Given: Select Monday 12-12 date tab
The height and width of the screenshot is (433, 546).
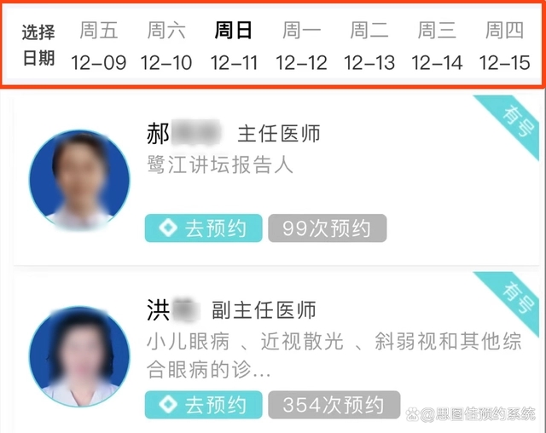Looking at the screenshot, I should (x=301, y=46).
